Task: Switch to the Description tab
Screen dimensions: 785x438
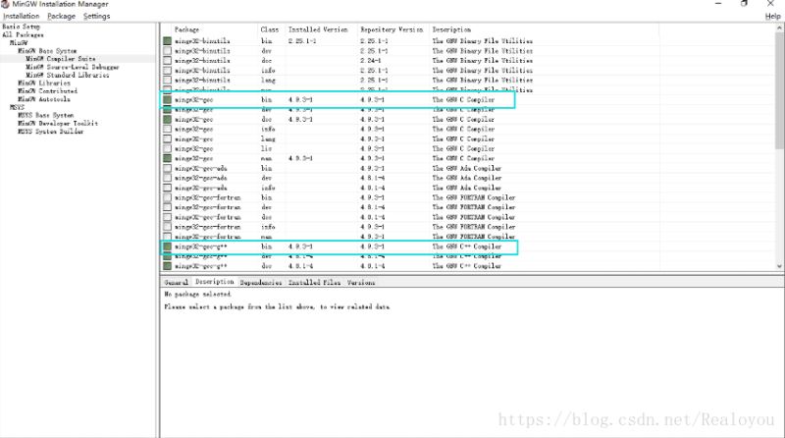Action: (x=214, y=282)
